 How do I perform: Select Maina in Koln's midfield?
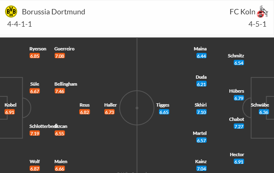(x=200, y=49)
